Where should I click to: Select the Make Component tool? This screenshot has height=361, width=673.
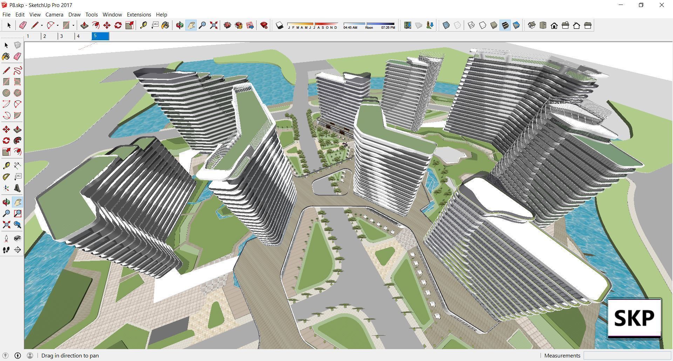coord(18,45)
